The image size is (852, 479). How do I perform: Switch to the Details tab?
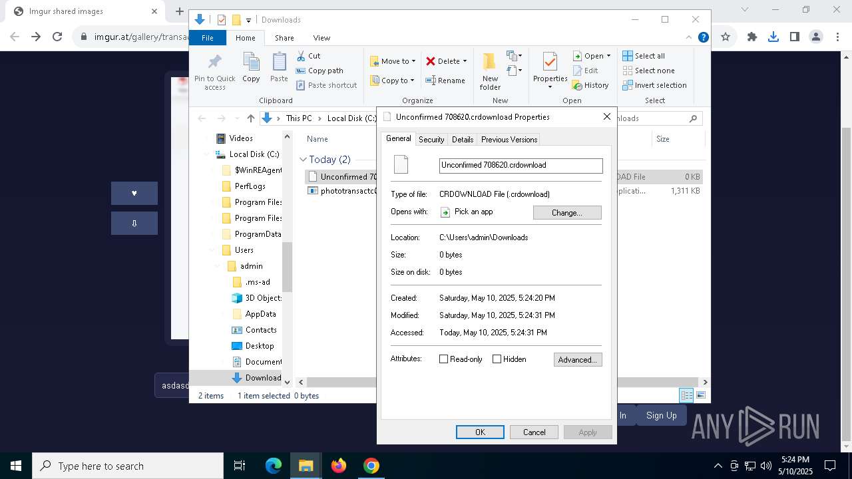pos(463,140)
